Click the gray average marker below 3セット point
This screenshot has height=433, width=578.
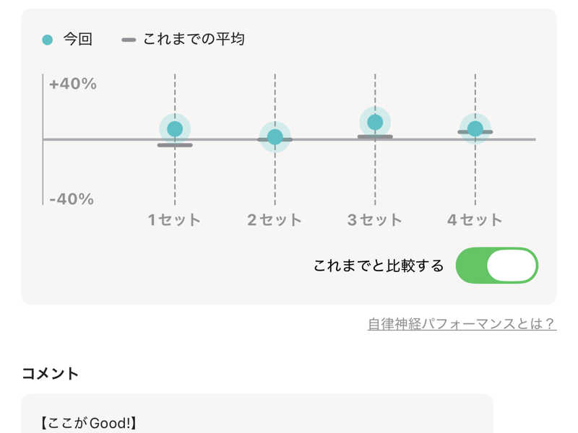point(375,136)
